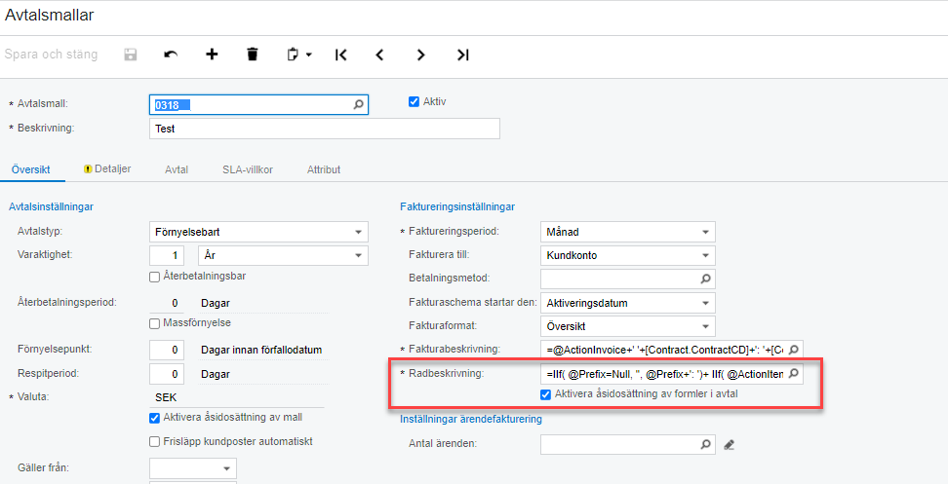Click the delete trash can icon
Image resolution: width=948 pixels, height=484 pixels.
[x=253, y=55]
